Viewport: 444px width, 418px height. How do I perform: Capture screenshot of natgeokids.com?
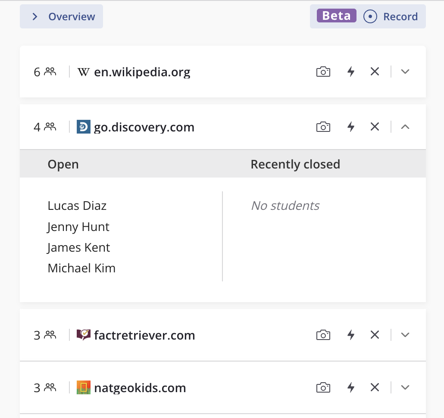coord(323,387)
